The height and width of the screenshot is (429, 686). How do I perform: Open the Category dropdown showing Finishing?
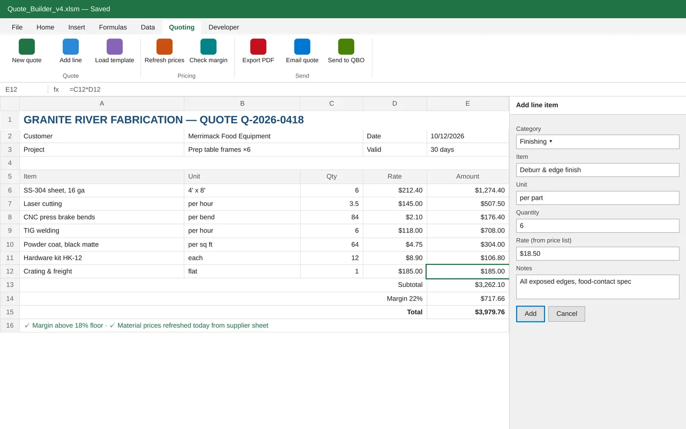click(x=598, y=142)
